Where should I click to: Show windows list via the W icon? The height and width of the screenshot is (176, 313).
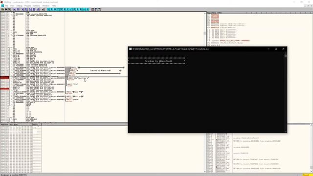tap(61, 9)
